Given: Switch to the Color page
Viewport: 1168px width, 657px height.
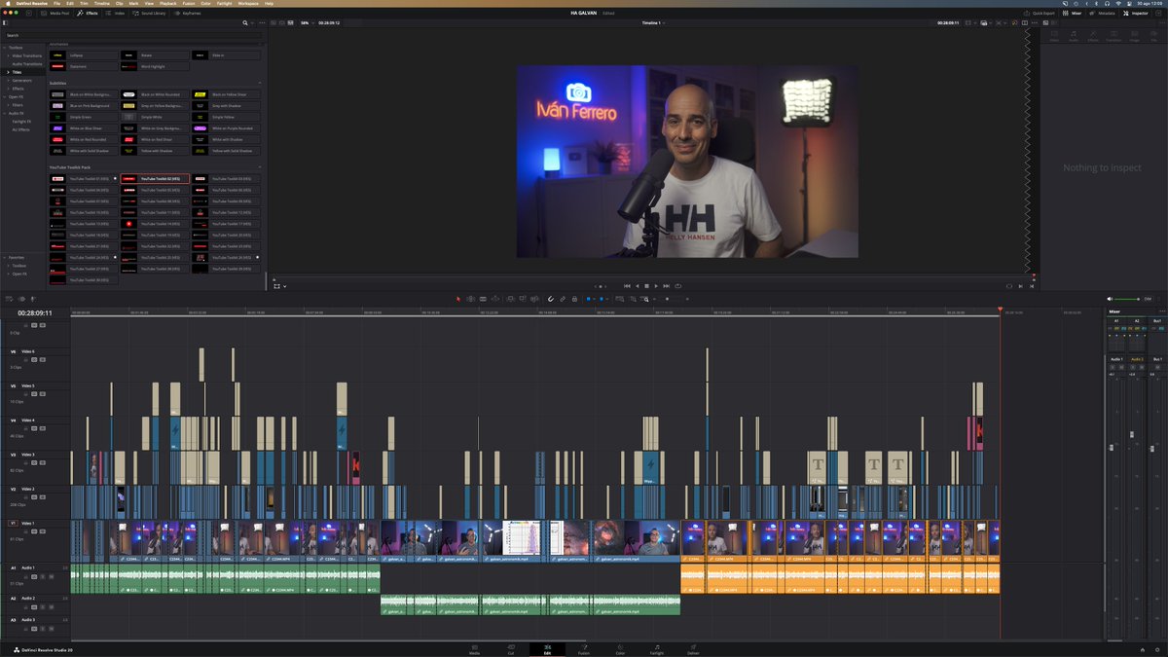Looking at the screenshot, I should coord(620,649).
